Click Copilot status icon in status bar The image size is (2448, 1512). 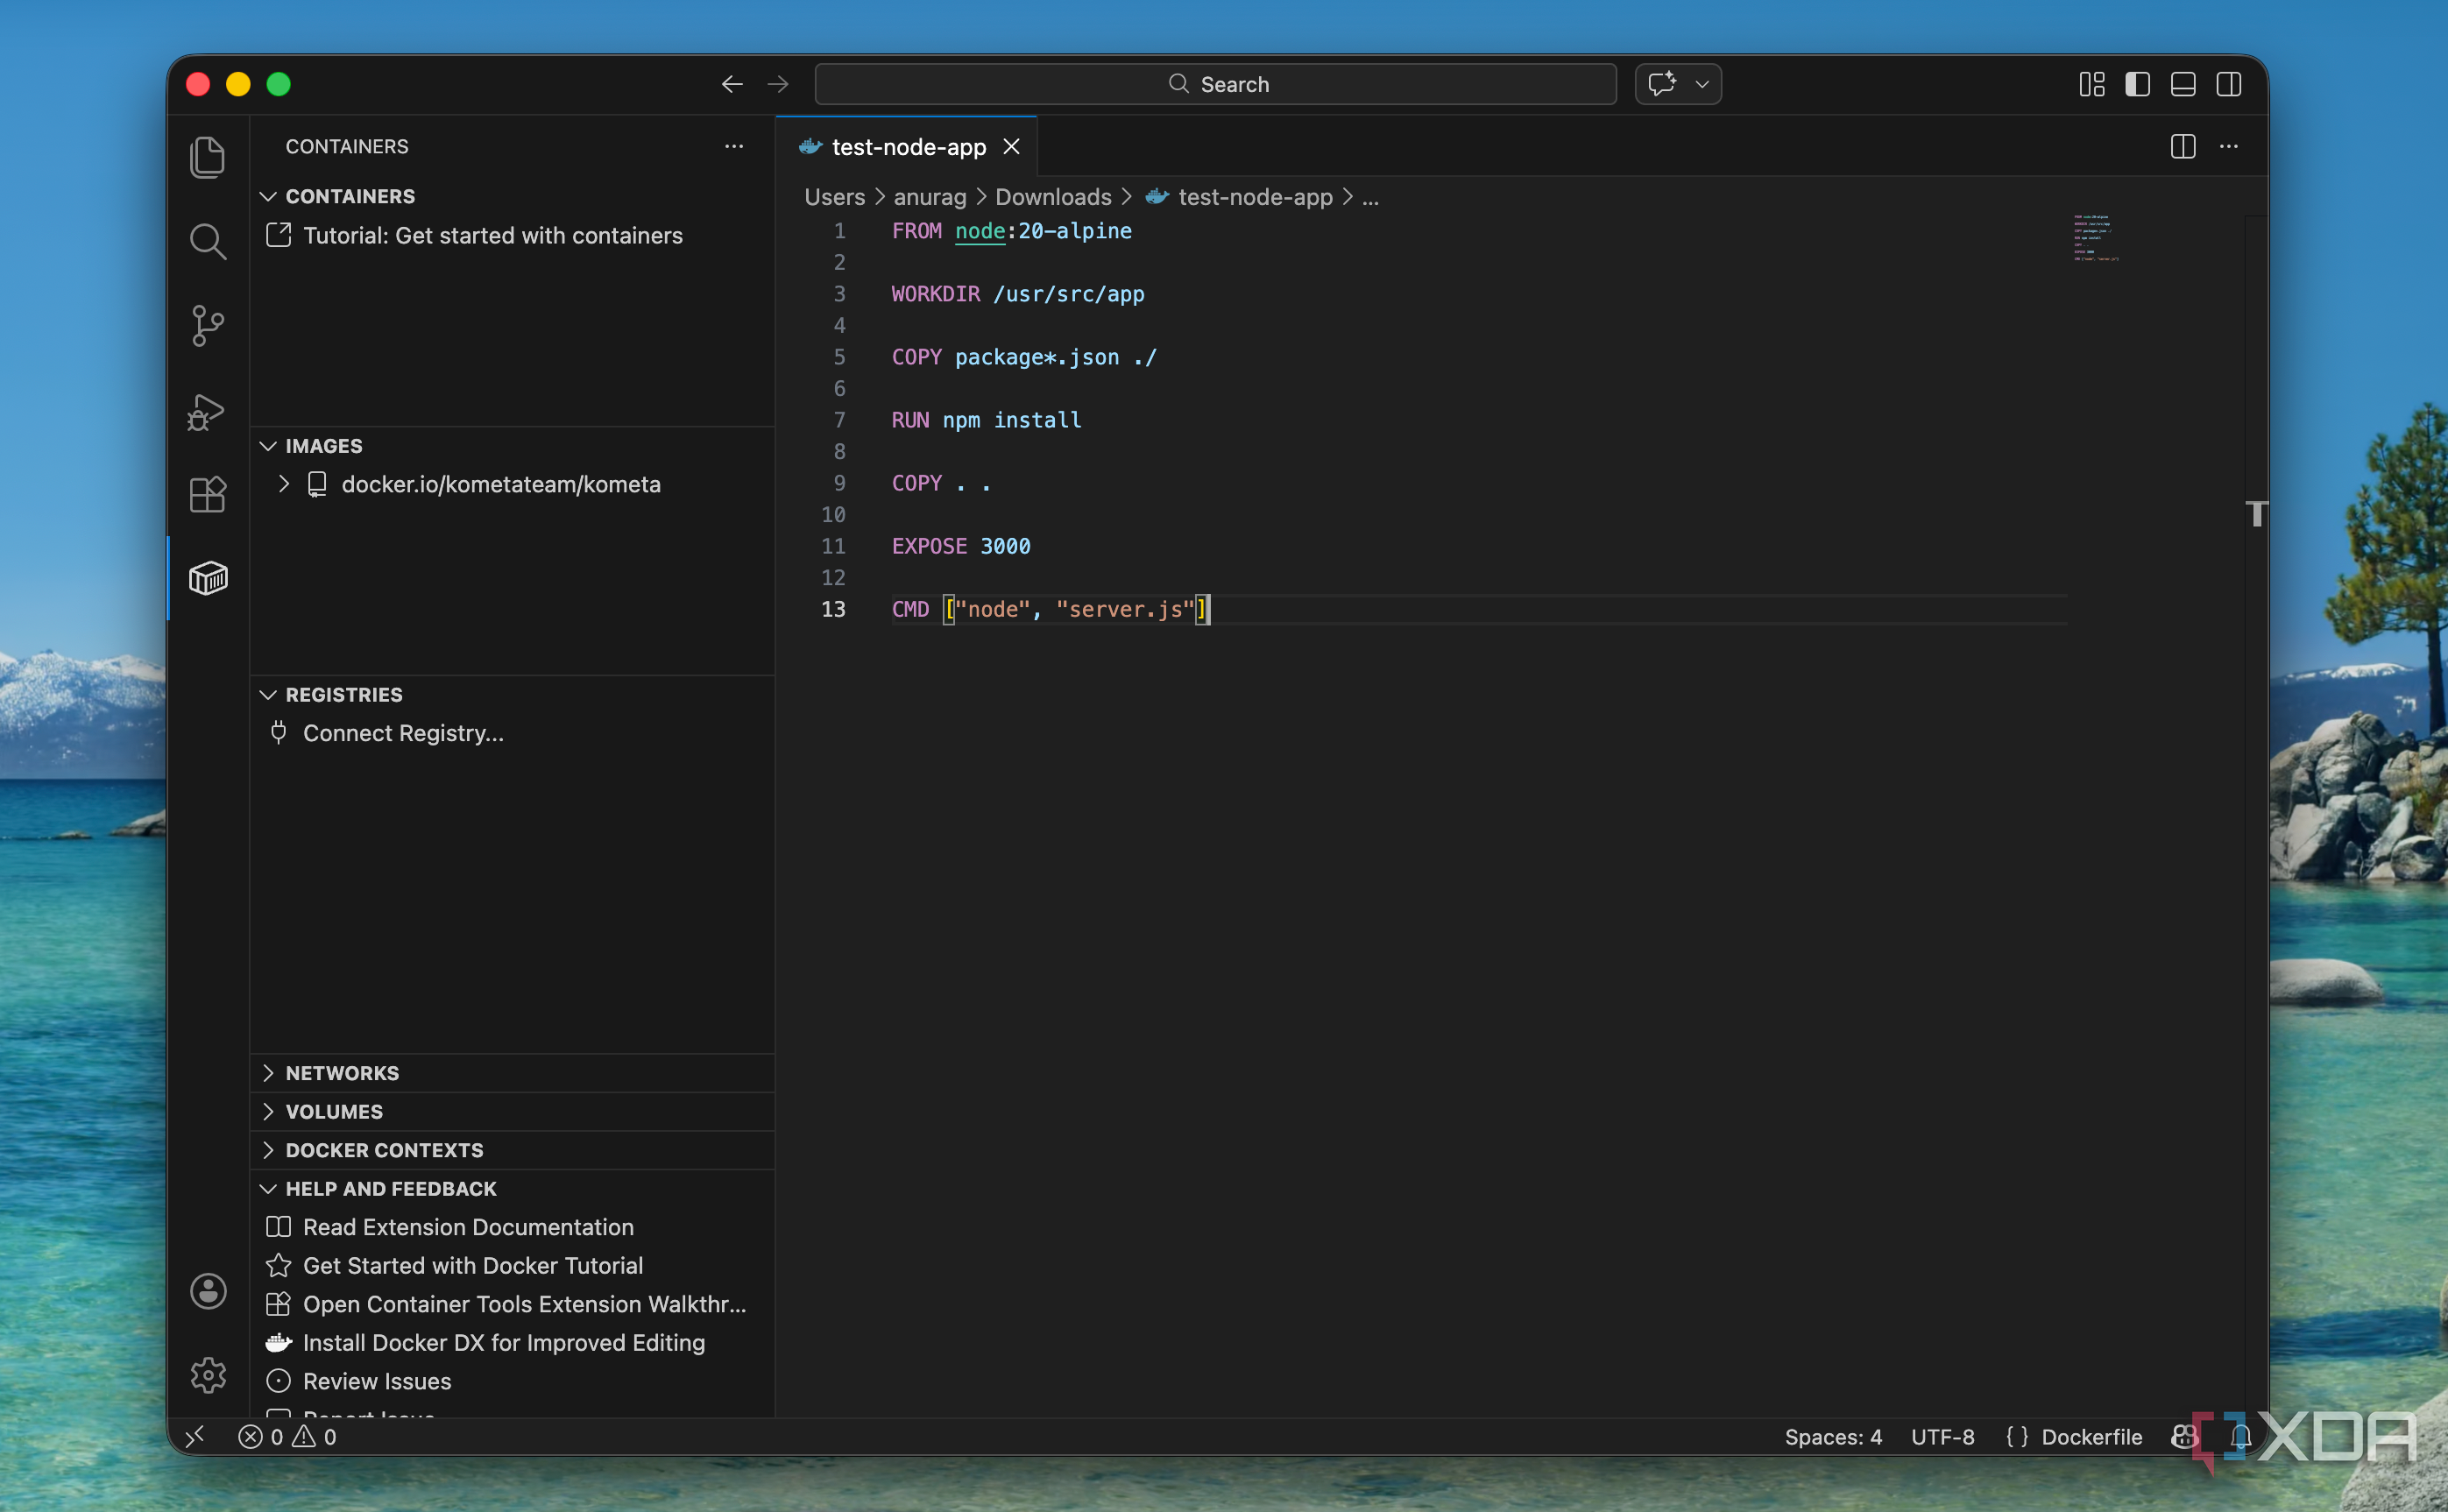2184,1436
